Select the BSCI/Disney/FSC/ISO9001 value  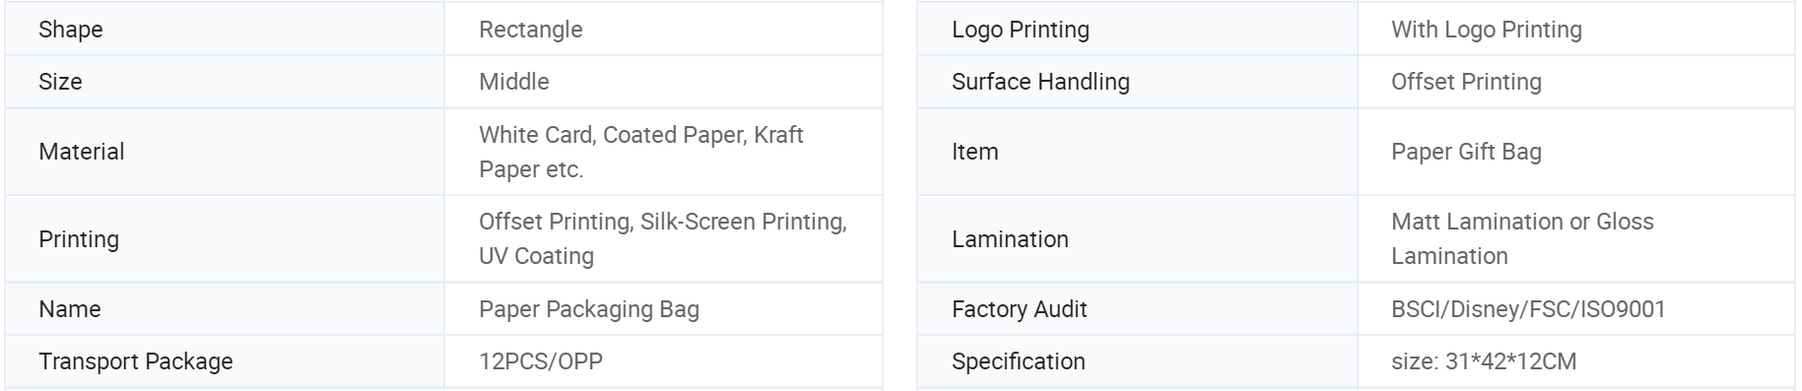coord(1528,309)
